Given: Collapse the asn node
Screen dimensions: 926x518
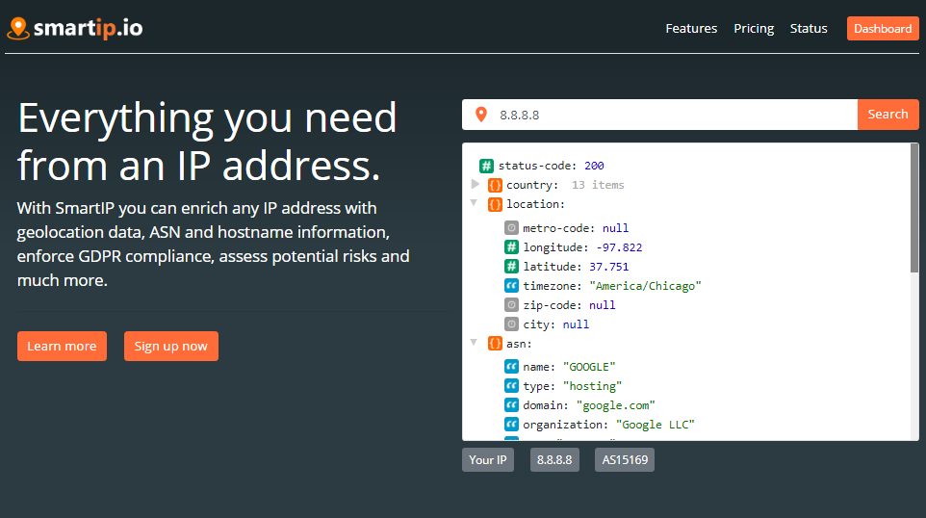Looking at the screenshot, I should coord(474,342).
